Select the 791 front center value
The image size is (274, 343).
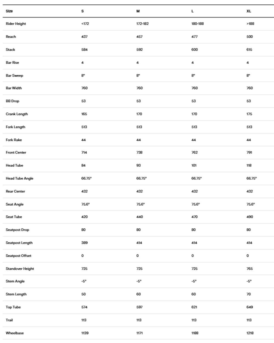249,152
